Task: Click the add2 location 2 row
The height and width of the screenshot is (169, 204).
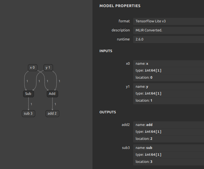Action: pyautogui.click(x=168, y=139)
